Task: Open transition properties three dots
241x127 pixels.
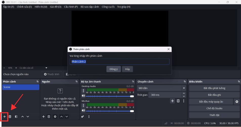Action: pos(184,101)
